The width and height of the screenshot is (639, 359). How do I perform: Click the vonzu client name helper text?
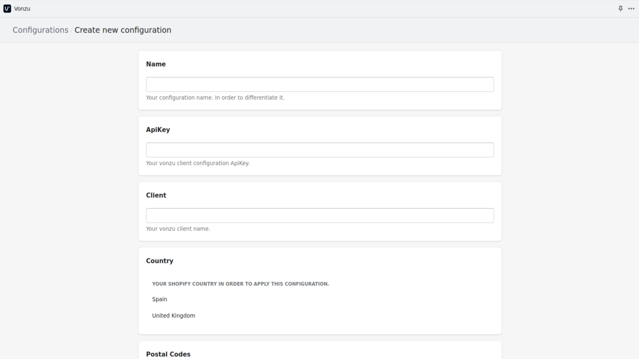coord(178,229)
